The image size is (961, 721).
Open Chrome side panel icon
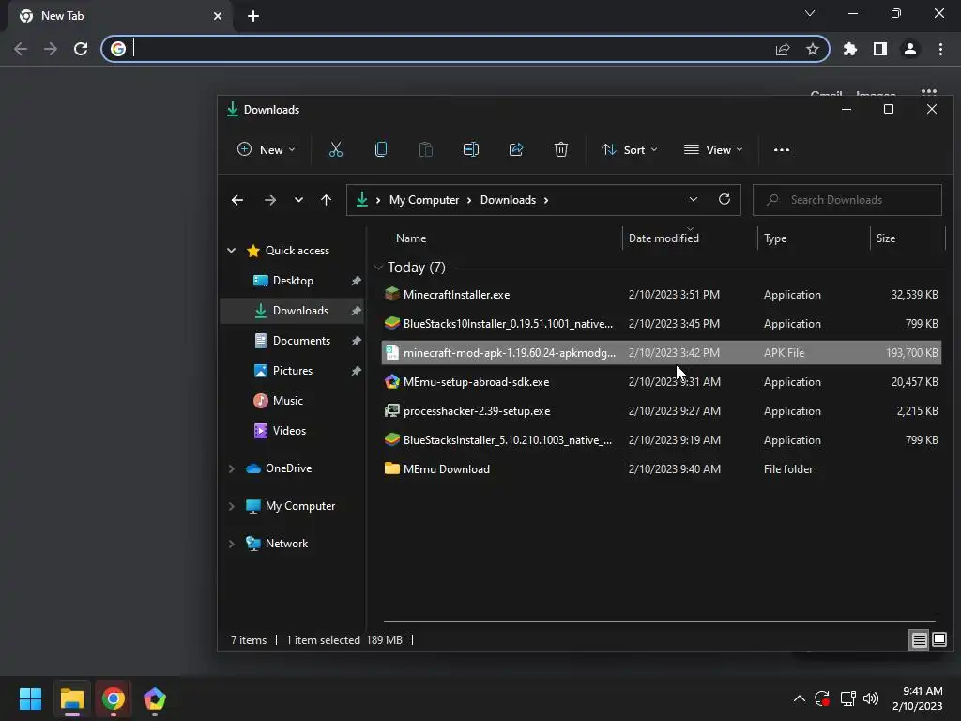pyautogui.click(x=880, y=49)
